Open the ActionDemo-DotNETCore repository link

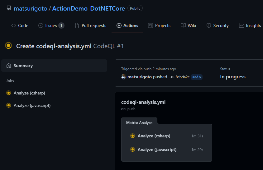pyautogui.click(x=88, y=8)
